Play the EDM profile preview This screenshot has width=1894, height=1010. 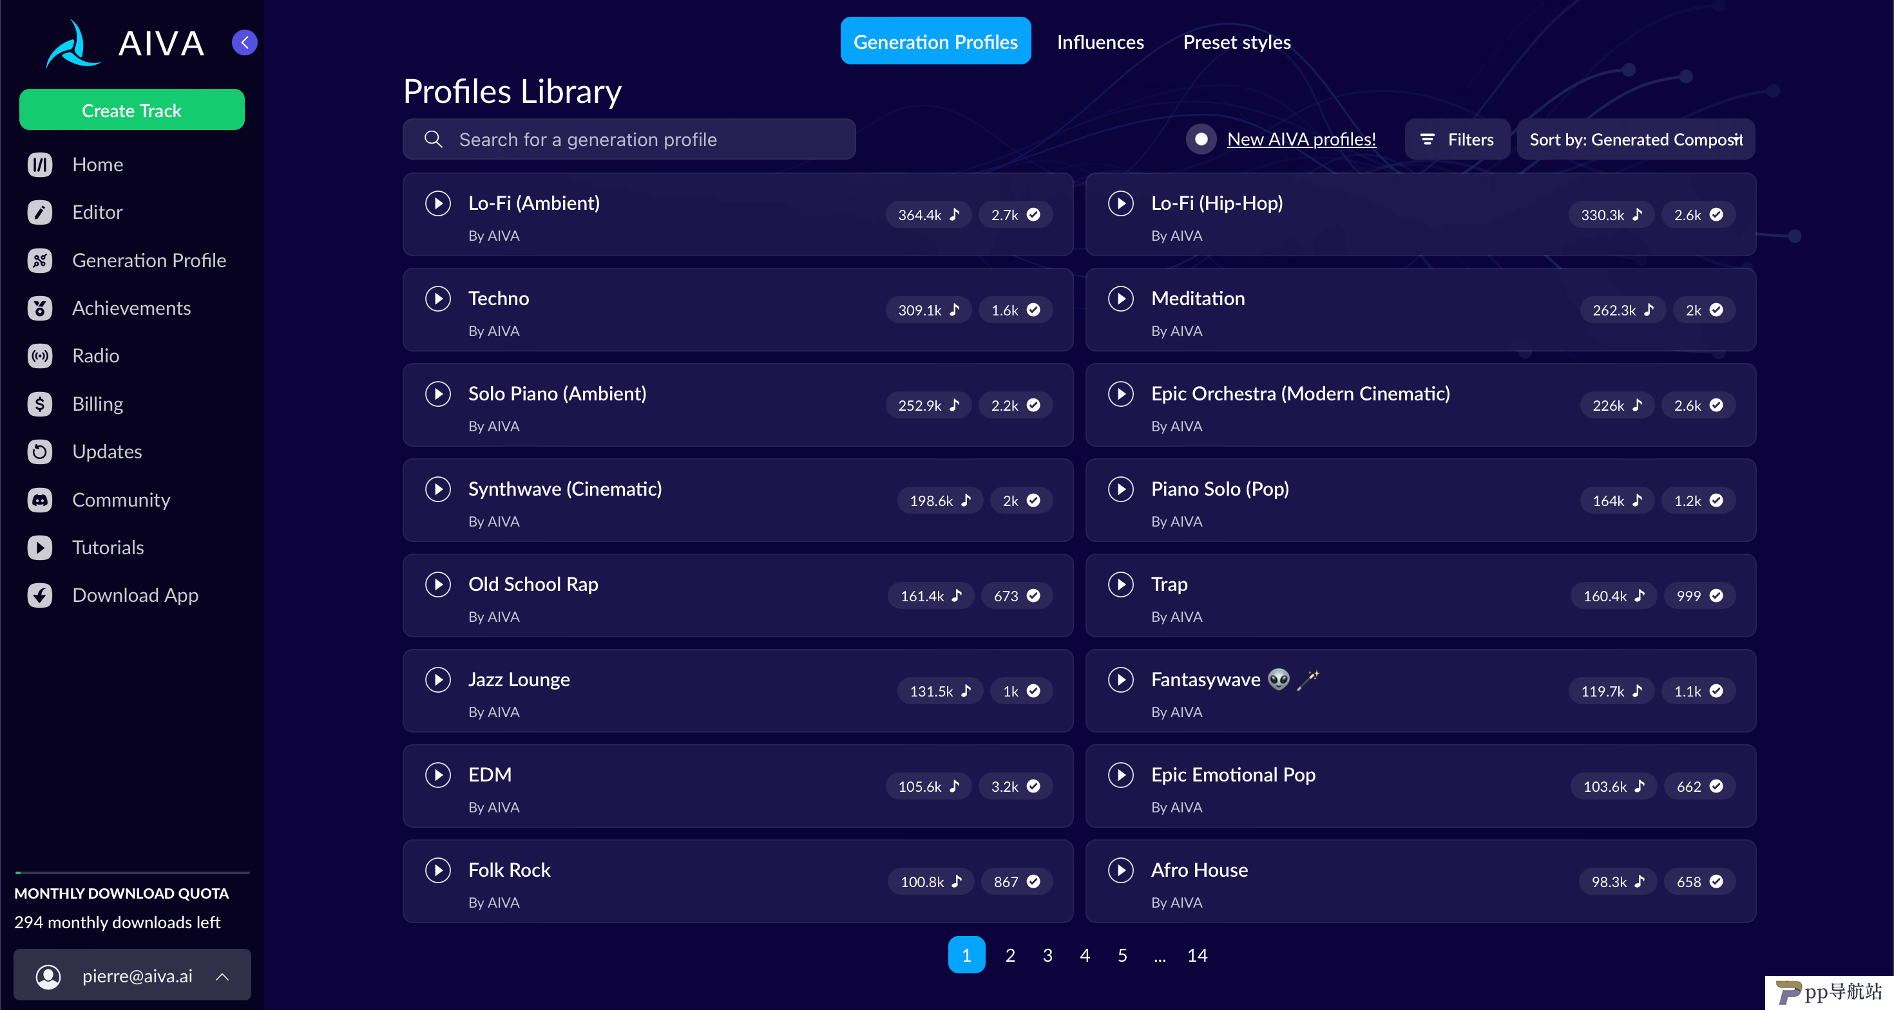pos(438,774)
